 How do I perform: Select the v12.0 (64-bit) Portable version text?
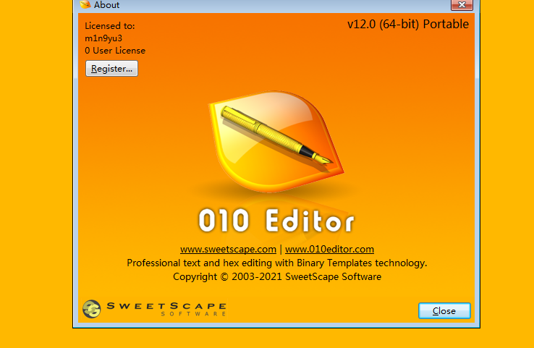pyautogui.click(x=408, y=24)
